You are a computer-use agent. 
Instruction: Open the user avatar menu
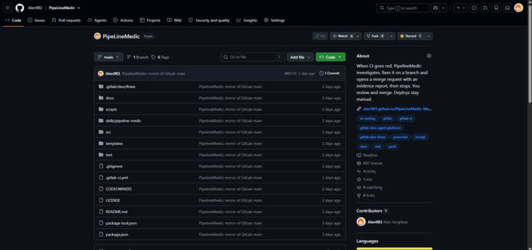point(518,8)
